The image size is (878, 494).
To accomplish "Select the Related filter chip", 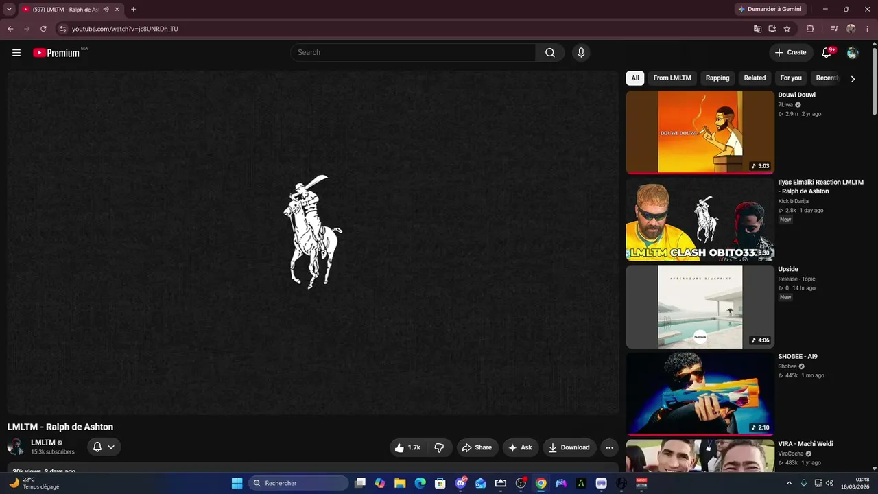I will click(x=755, y=78).
